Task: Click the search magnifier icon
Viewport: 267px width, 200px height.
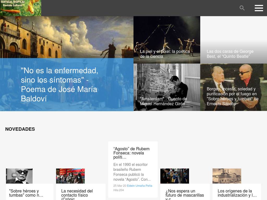Action: (x=242, y=8)
